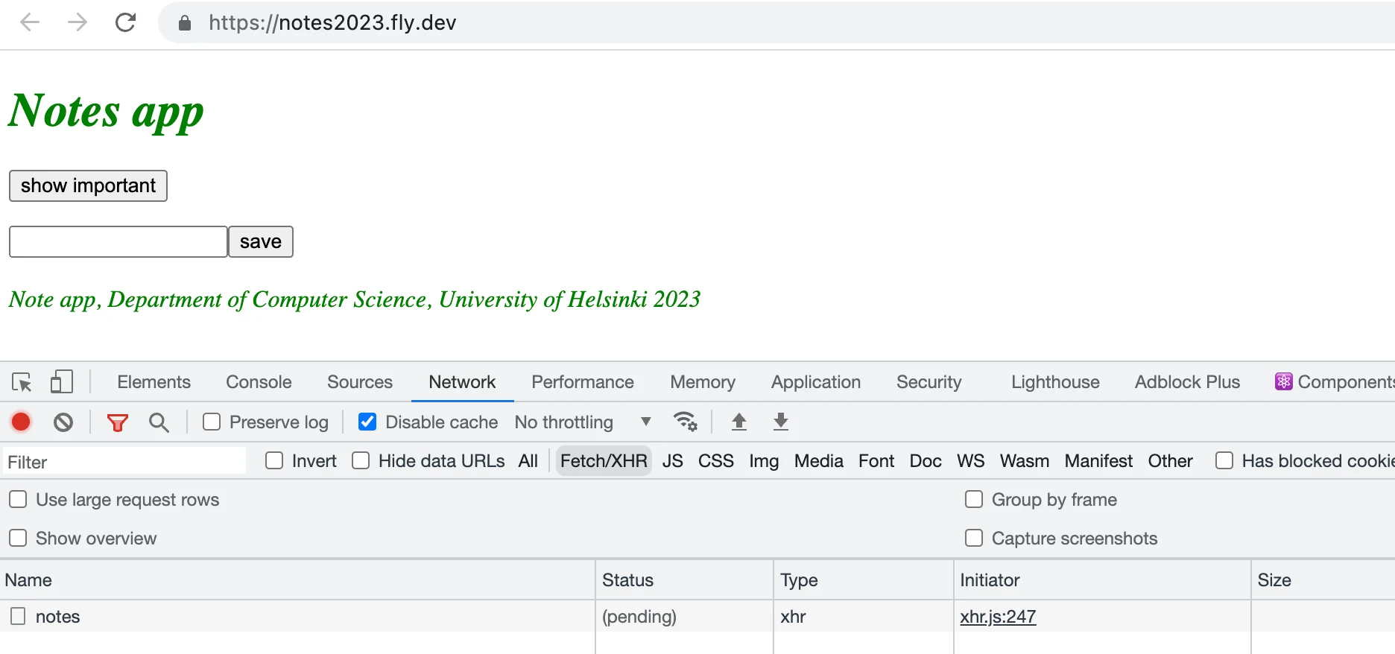This screenshot has height=654, width=1395.
Task: Stop recording network log with red button
Action: [21, 422]
